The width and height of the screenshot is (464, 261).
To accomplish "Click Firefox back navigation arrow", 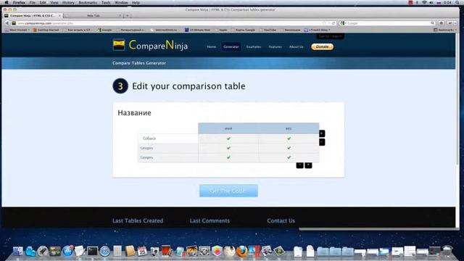I will [7, 23].
